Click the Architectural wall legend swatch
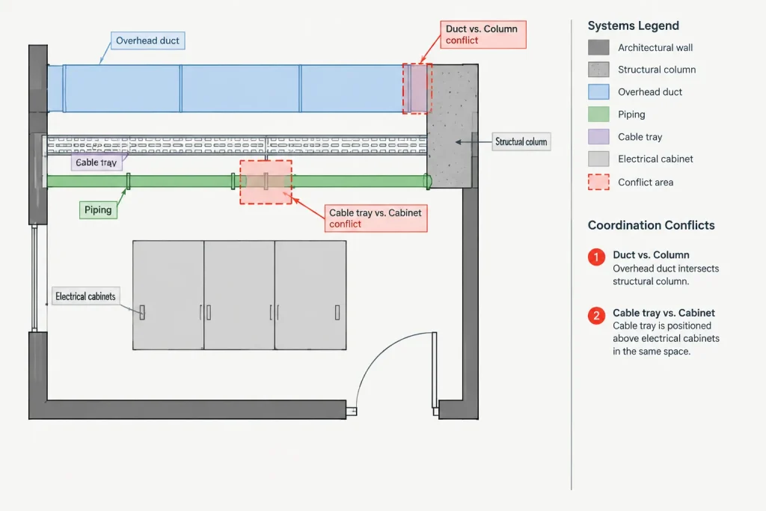The height and width of the screenshot is (511, 766). click(598, 47)
